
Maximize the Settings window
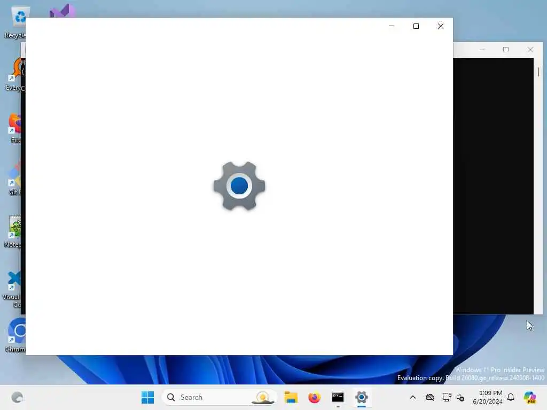coord(416,26)
